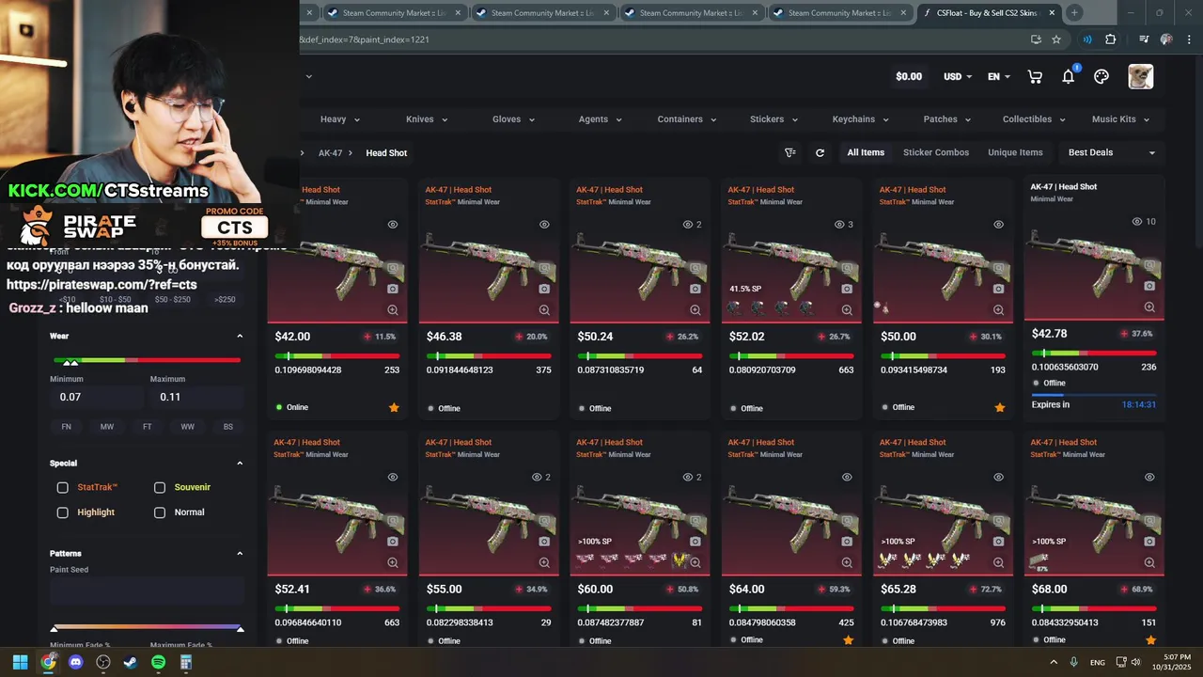Open the EN language dropdown
Viewport: 1203px width, 677px height.
pyautogui.click(x=999, y=77)
